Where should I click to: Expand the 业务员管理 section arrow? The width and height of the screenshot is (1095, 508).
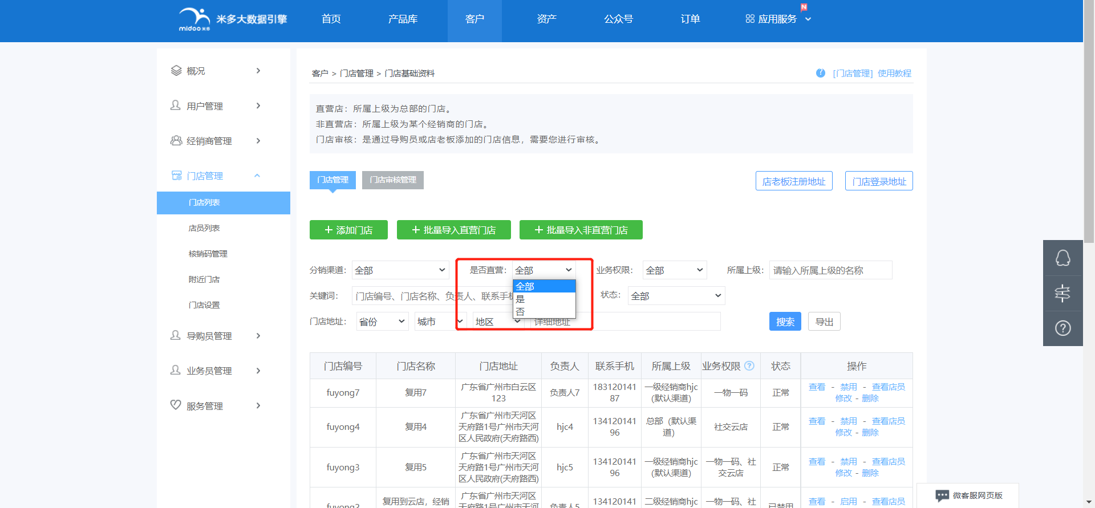(258, 371)
